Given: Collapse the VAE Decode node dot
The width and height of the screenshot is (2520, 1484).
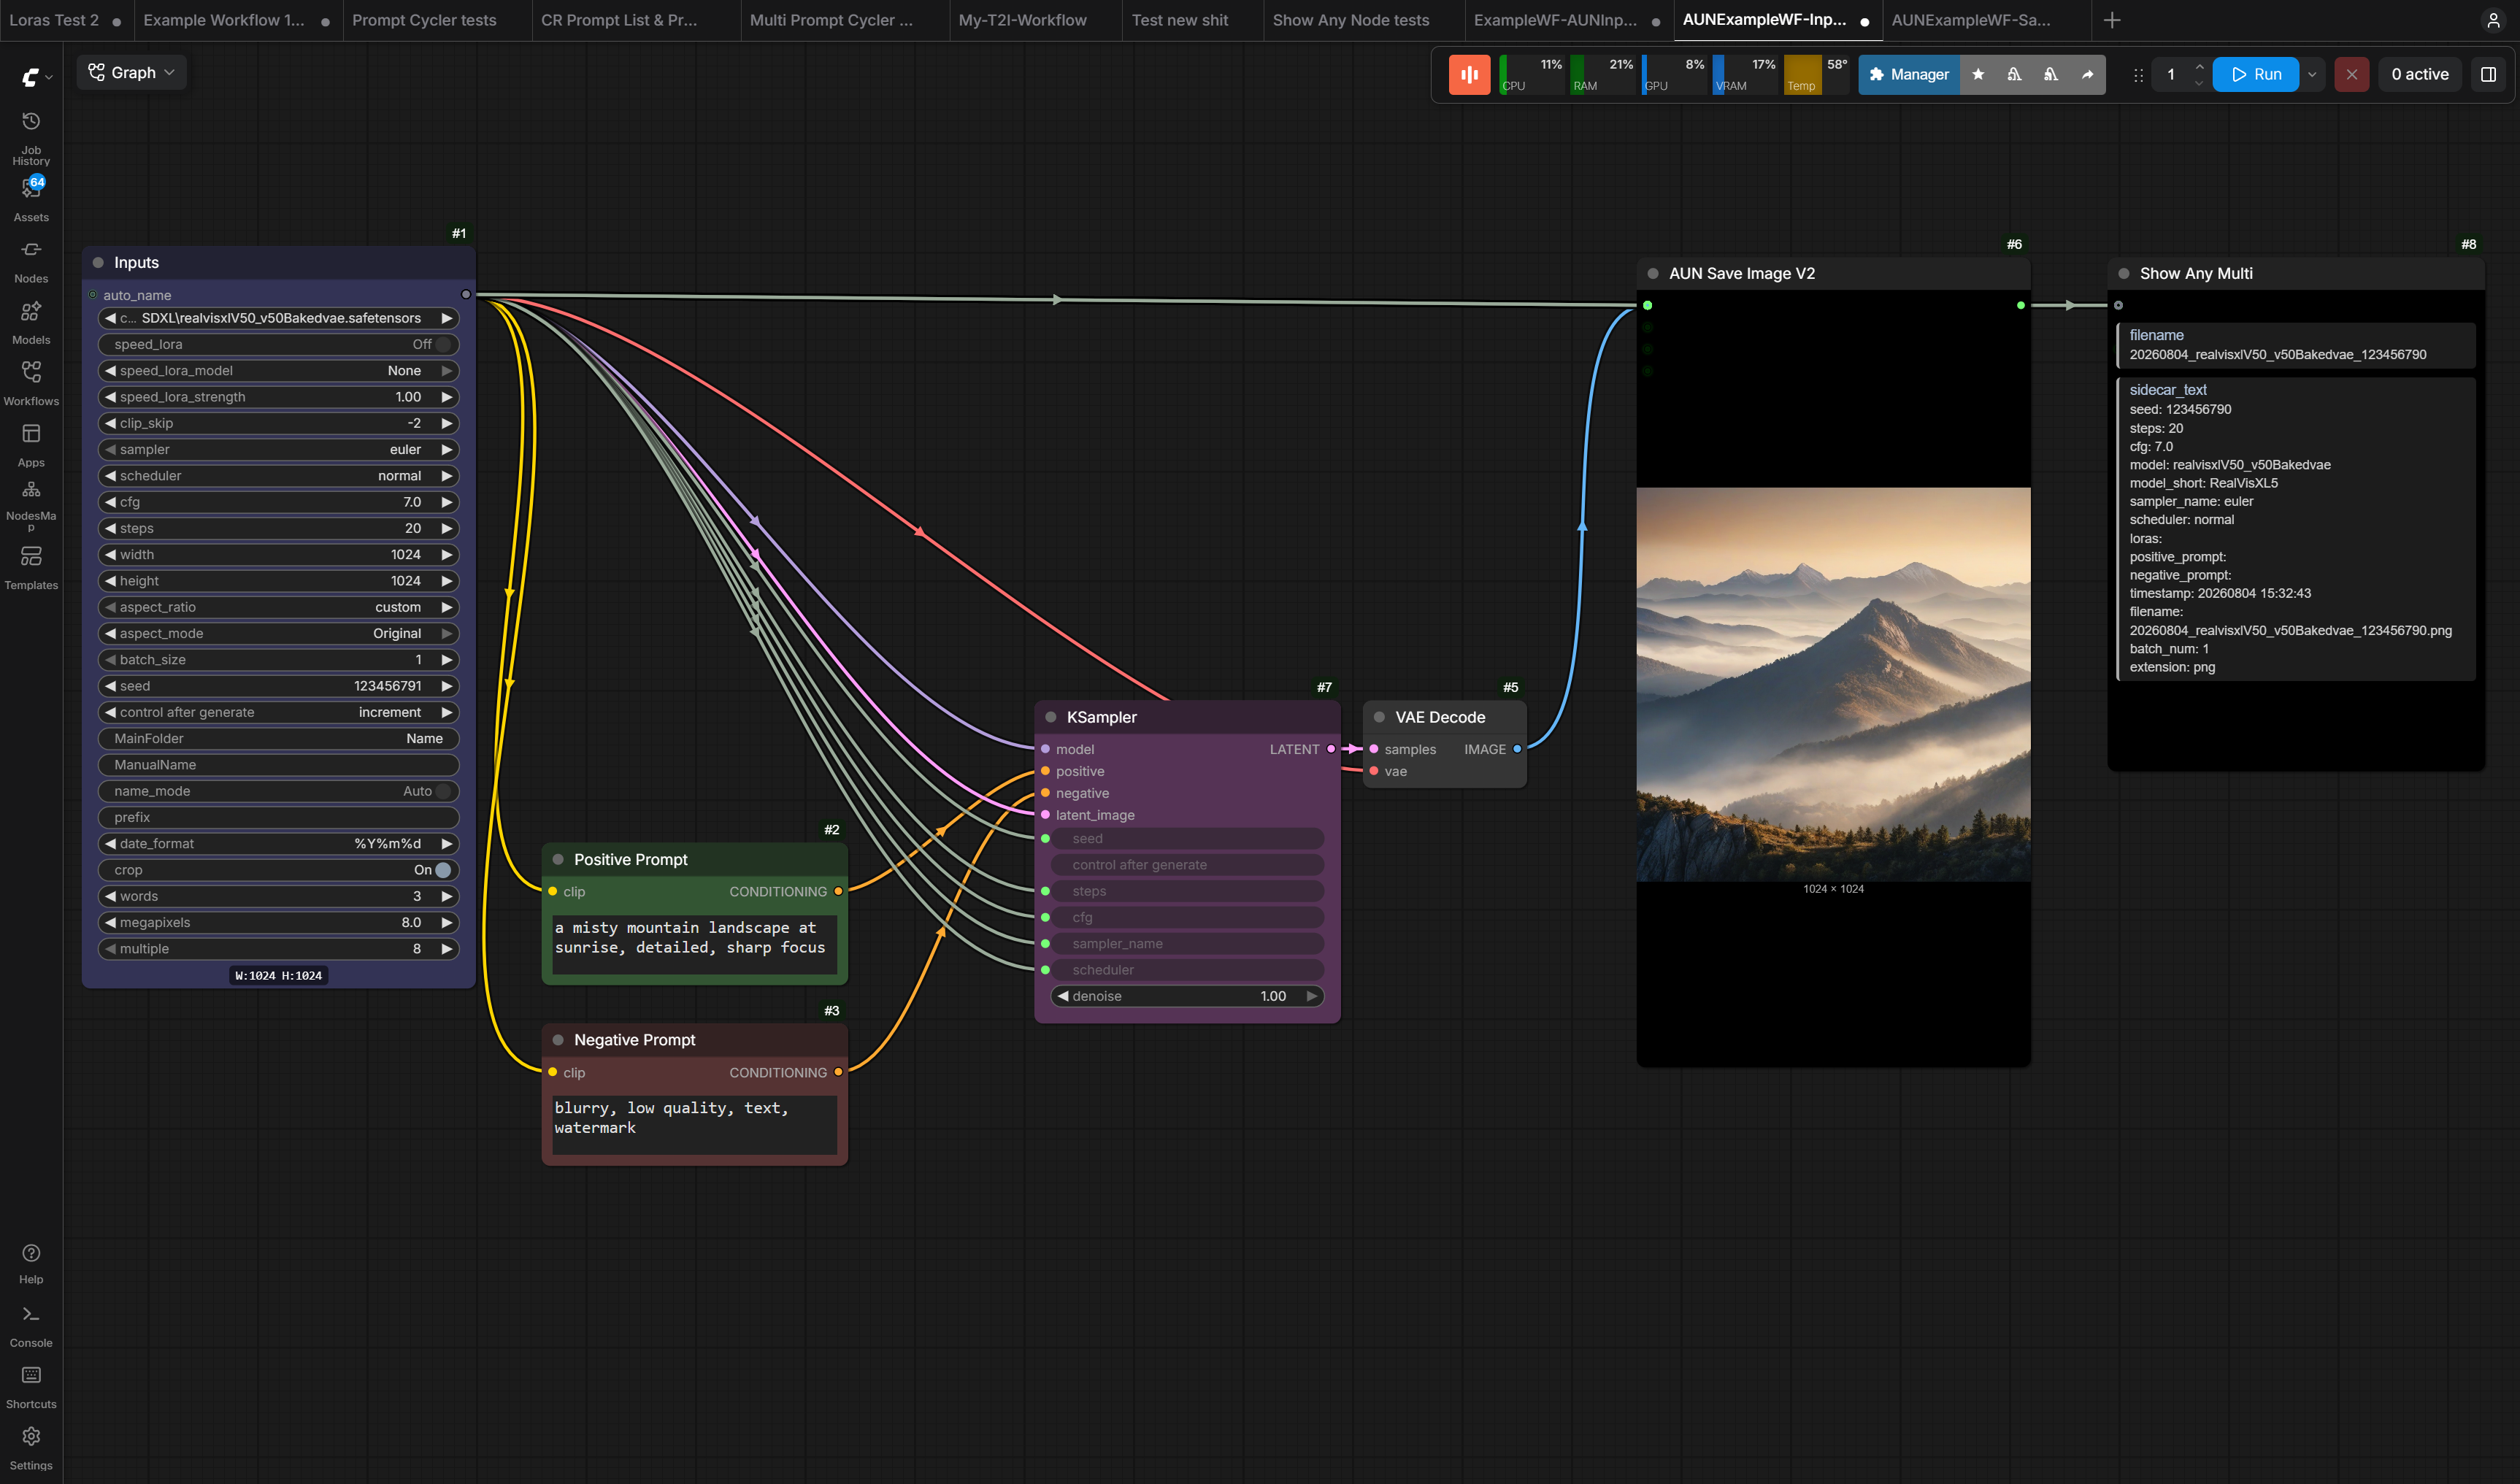Looking at the screenshot, I should tap(1379, 717).
